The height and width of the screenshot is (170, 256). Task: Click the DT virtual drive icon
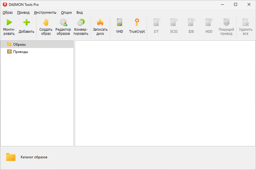pyautogui.click(x=156, y=26)
